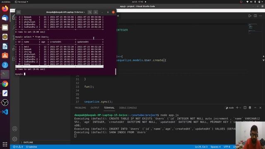Click the mysql terminal scrollbar
Screen dimensions: 265x149
pos(116,72)
